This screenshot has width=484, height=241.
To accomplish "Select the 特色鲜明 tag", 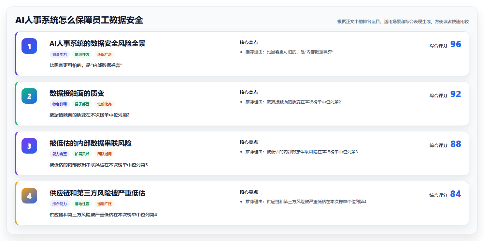I will point(60,104).
